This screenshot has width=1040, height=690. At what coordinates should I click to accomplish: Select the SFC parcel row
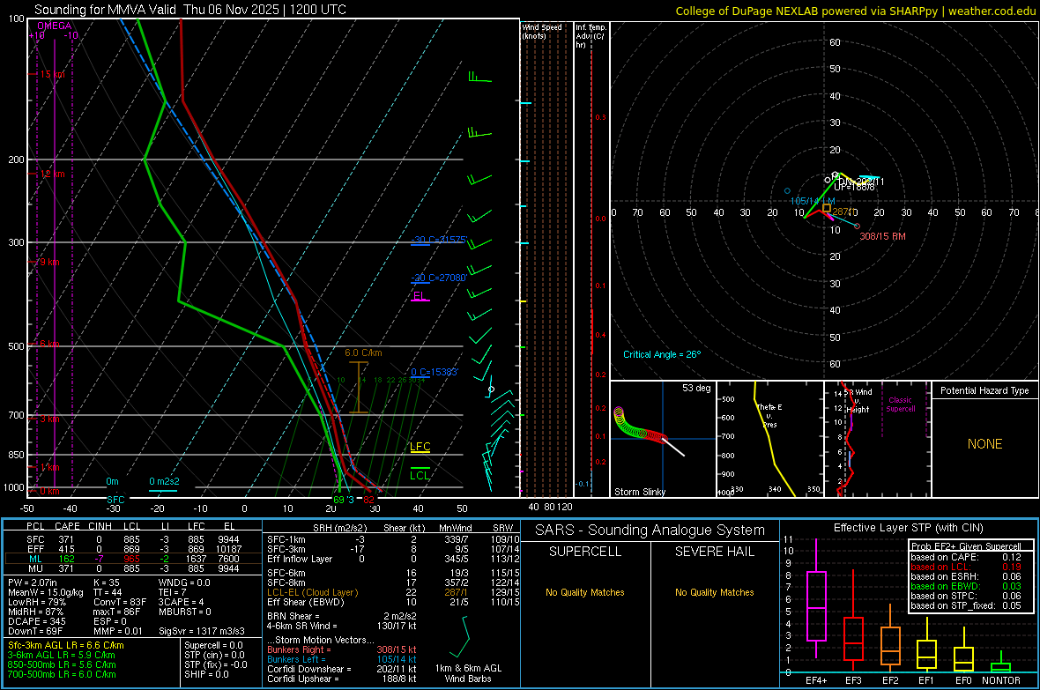click(133, 539)
